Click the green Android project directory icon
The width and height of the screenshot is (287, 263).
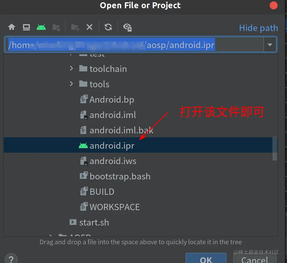click(41, 27)
